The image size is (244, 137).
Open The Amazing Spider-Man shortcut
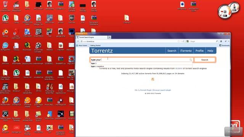point(50,89)
